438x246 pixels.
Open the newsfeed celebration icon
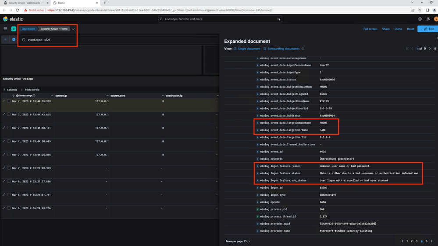428,19
